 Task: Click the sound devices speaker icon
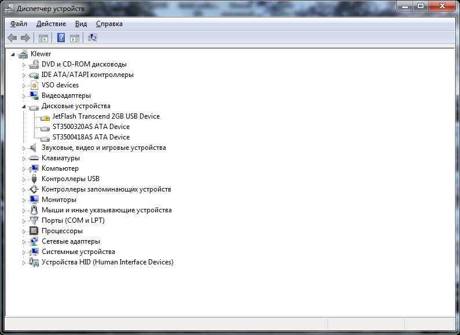click(x=33, y=148)
